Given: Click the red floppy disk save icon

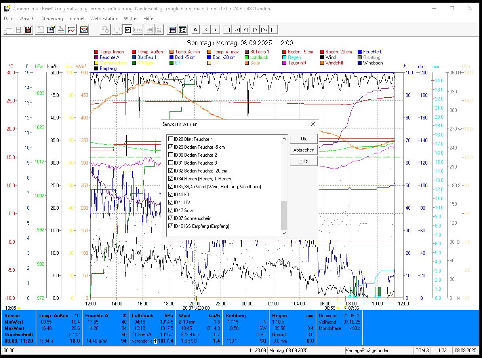Looking at the screenshot, I should 28,30.
